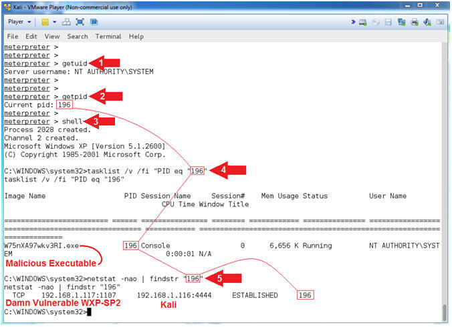Click 'Process 2028 created.' line

click(47, 129)
